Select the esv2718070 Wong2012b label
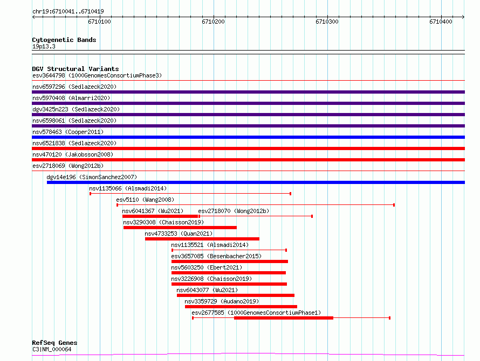 click(x=234, y=211)
